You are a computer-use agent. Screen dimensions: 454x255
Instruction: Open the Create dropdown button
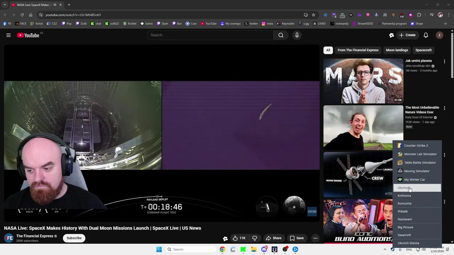(407, 35)
